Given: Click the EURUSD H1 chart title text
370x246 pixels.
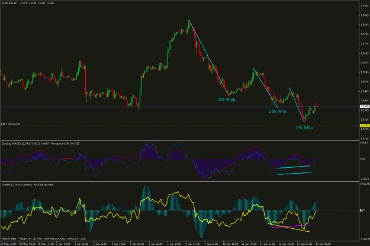Looking at the screenshot, I should (x=28, y=3).
